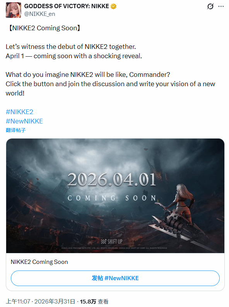The width and height of the screenshot is (229, 307).
Task: View the 15.8万 查看 view count
Action: (x=94, y=302)
